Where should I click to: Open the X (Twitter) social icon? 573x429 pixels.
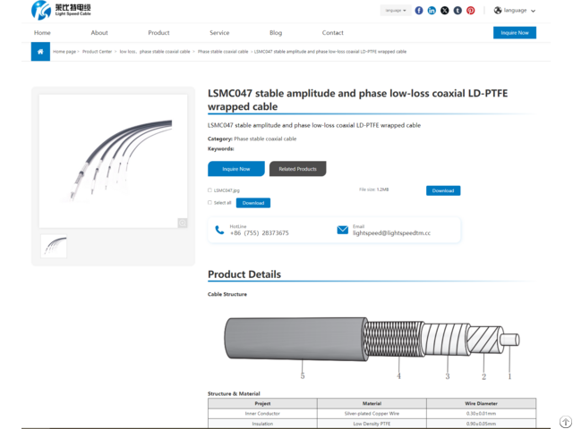tap(445, 11)
